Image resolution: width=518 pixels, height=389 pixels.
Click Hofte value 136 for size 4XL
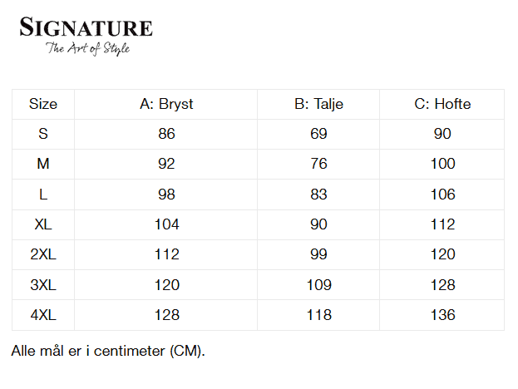442,315
